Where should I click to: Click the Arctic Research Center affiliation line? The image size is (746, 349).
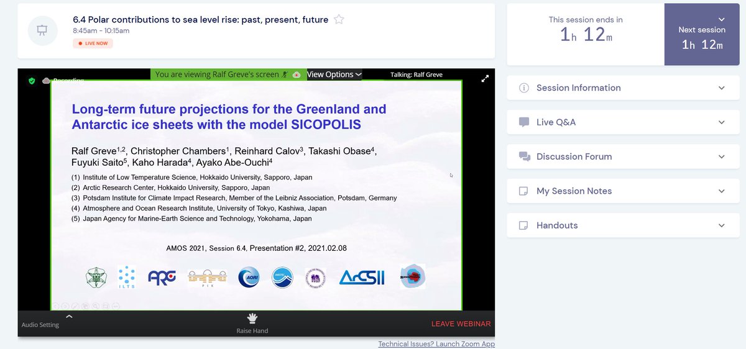tap(171, 188)
